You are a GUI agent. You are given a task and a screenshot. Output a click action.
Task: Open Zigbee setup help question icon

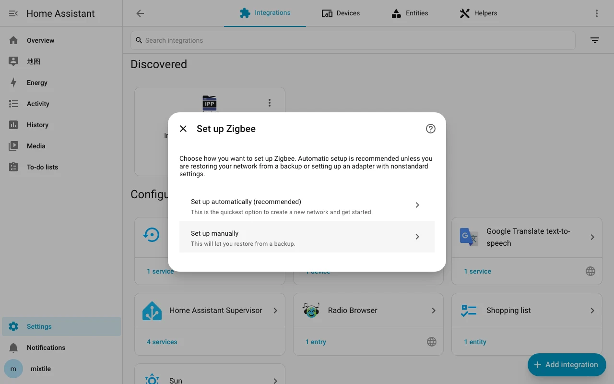431,129
